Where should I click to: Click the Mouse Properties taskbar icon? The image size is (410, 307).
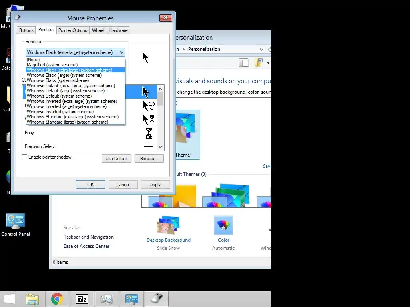pos(157,299)
